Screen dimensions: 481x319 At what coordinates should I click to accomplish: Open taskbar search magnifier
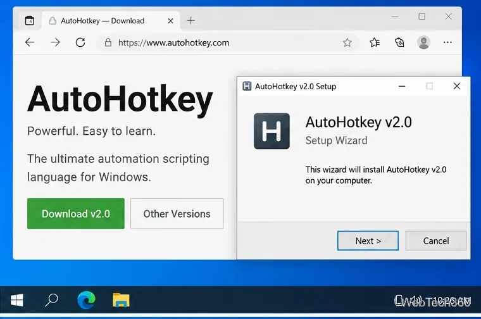pos(51,300)
